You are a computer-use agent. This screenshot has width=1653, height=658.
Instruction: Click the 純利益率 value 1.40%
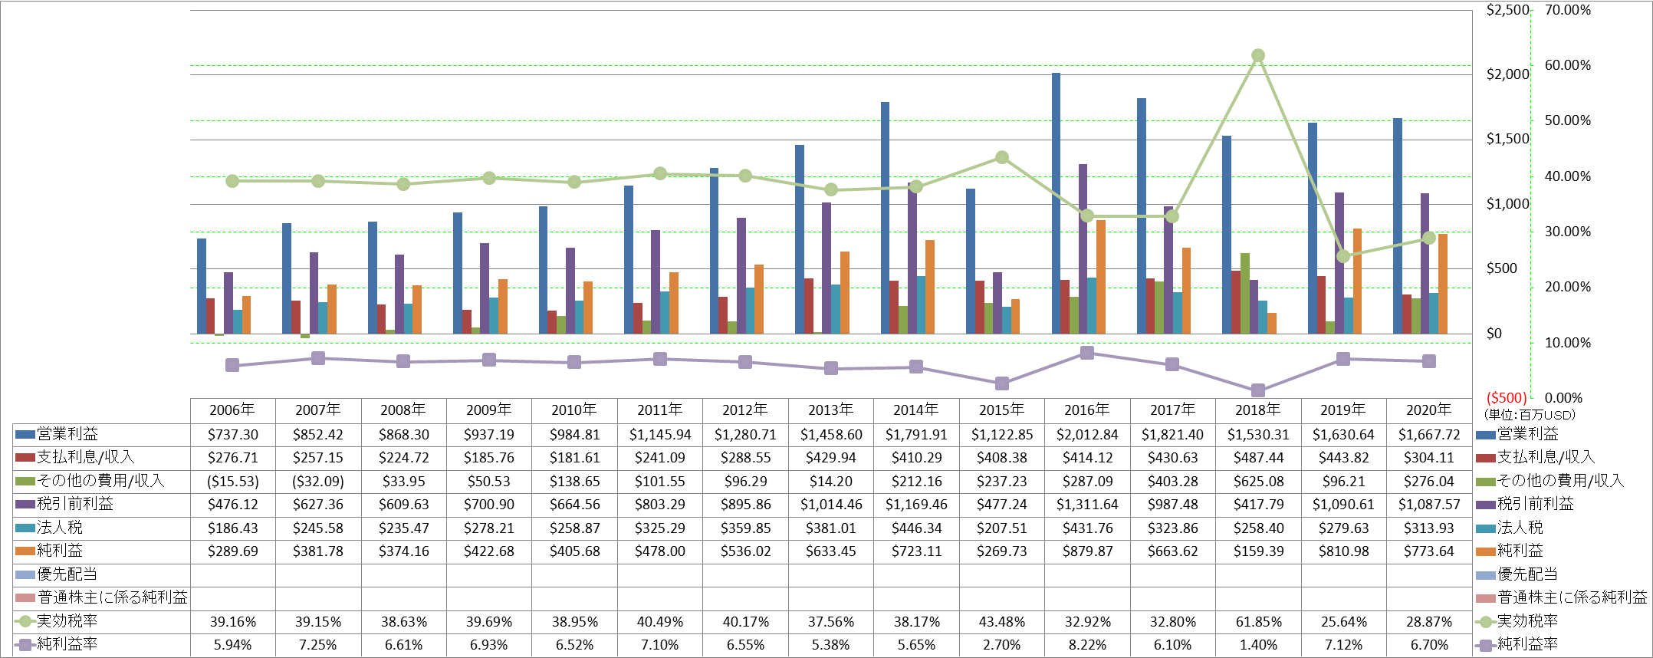pos(1258,645)
